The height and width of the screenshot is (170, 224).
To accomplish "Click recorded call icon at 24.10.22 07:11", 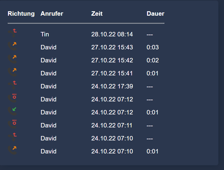I will [x=12, y=124].
